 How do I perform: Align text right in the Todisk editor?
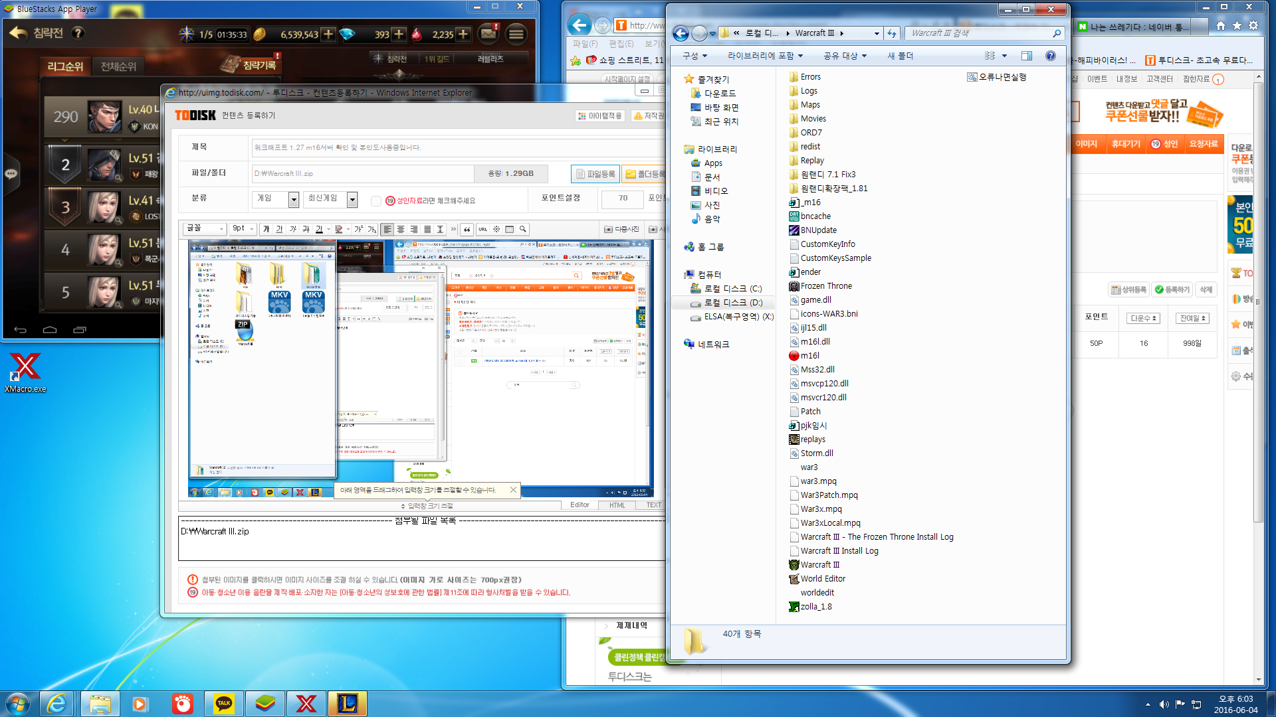pyautogui.click(x=414, y=229)
